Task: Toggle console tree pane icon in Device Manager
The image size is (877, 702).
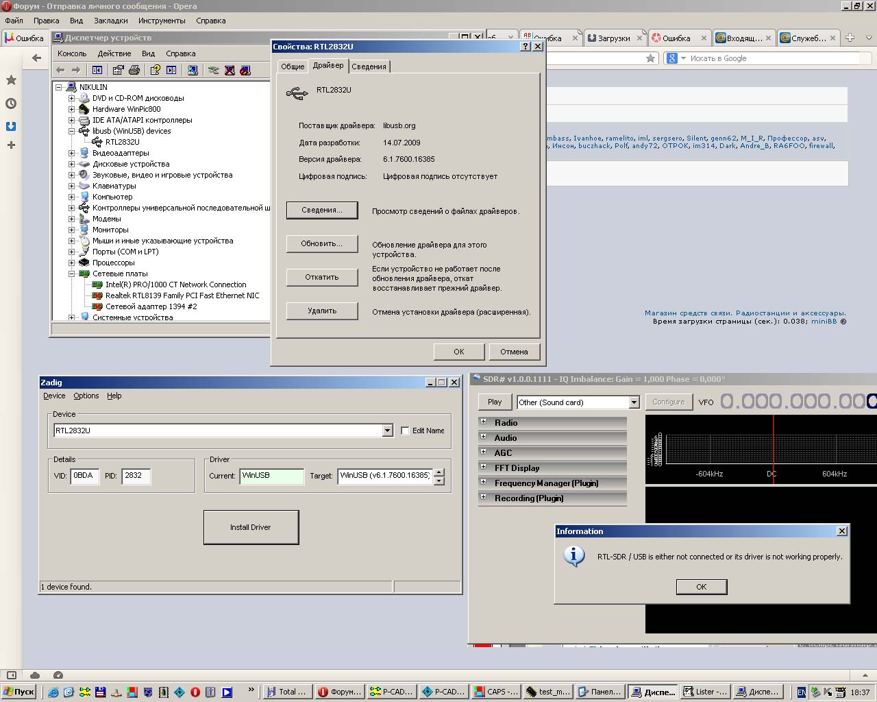Action: [97, 70]
